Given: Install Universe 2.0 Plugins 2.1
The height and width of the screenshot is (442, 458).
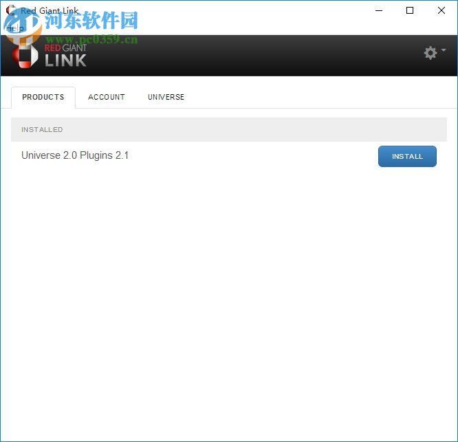Looking at the screenshot, I should click(407, 157).
